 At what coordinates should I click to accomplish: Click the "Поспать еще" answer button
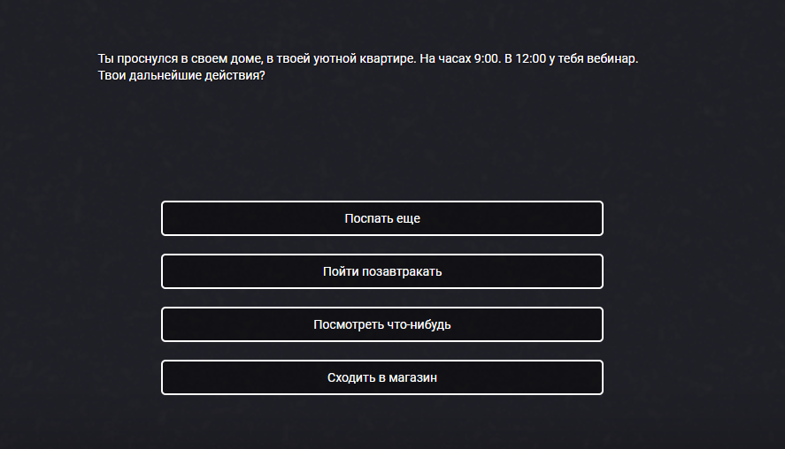tap(382, 218)
